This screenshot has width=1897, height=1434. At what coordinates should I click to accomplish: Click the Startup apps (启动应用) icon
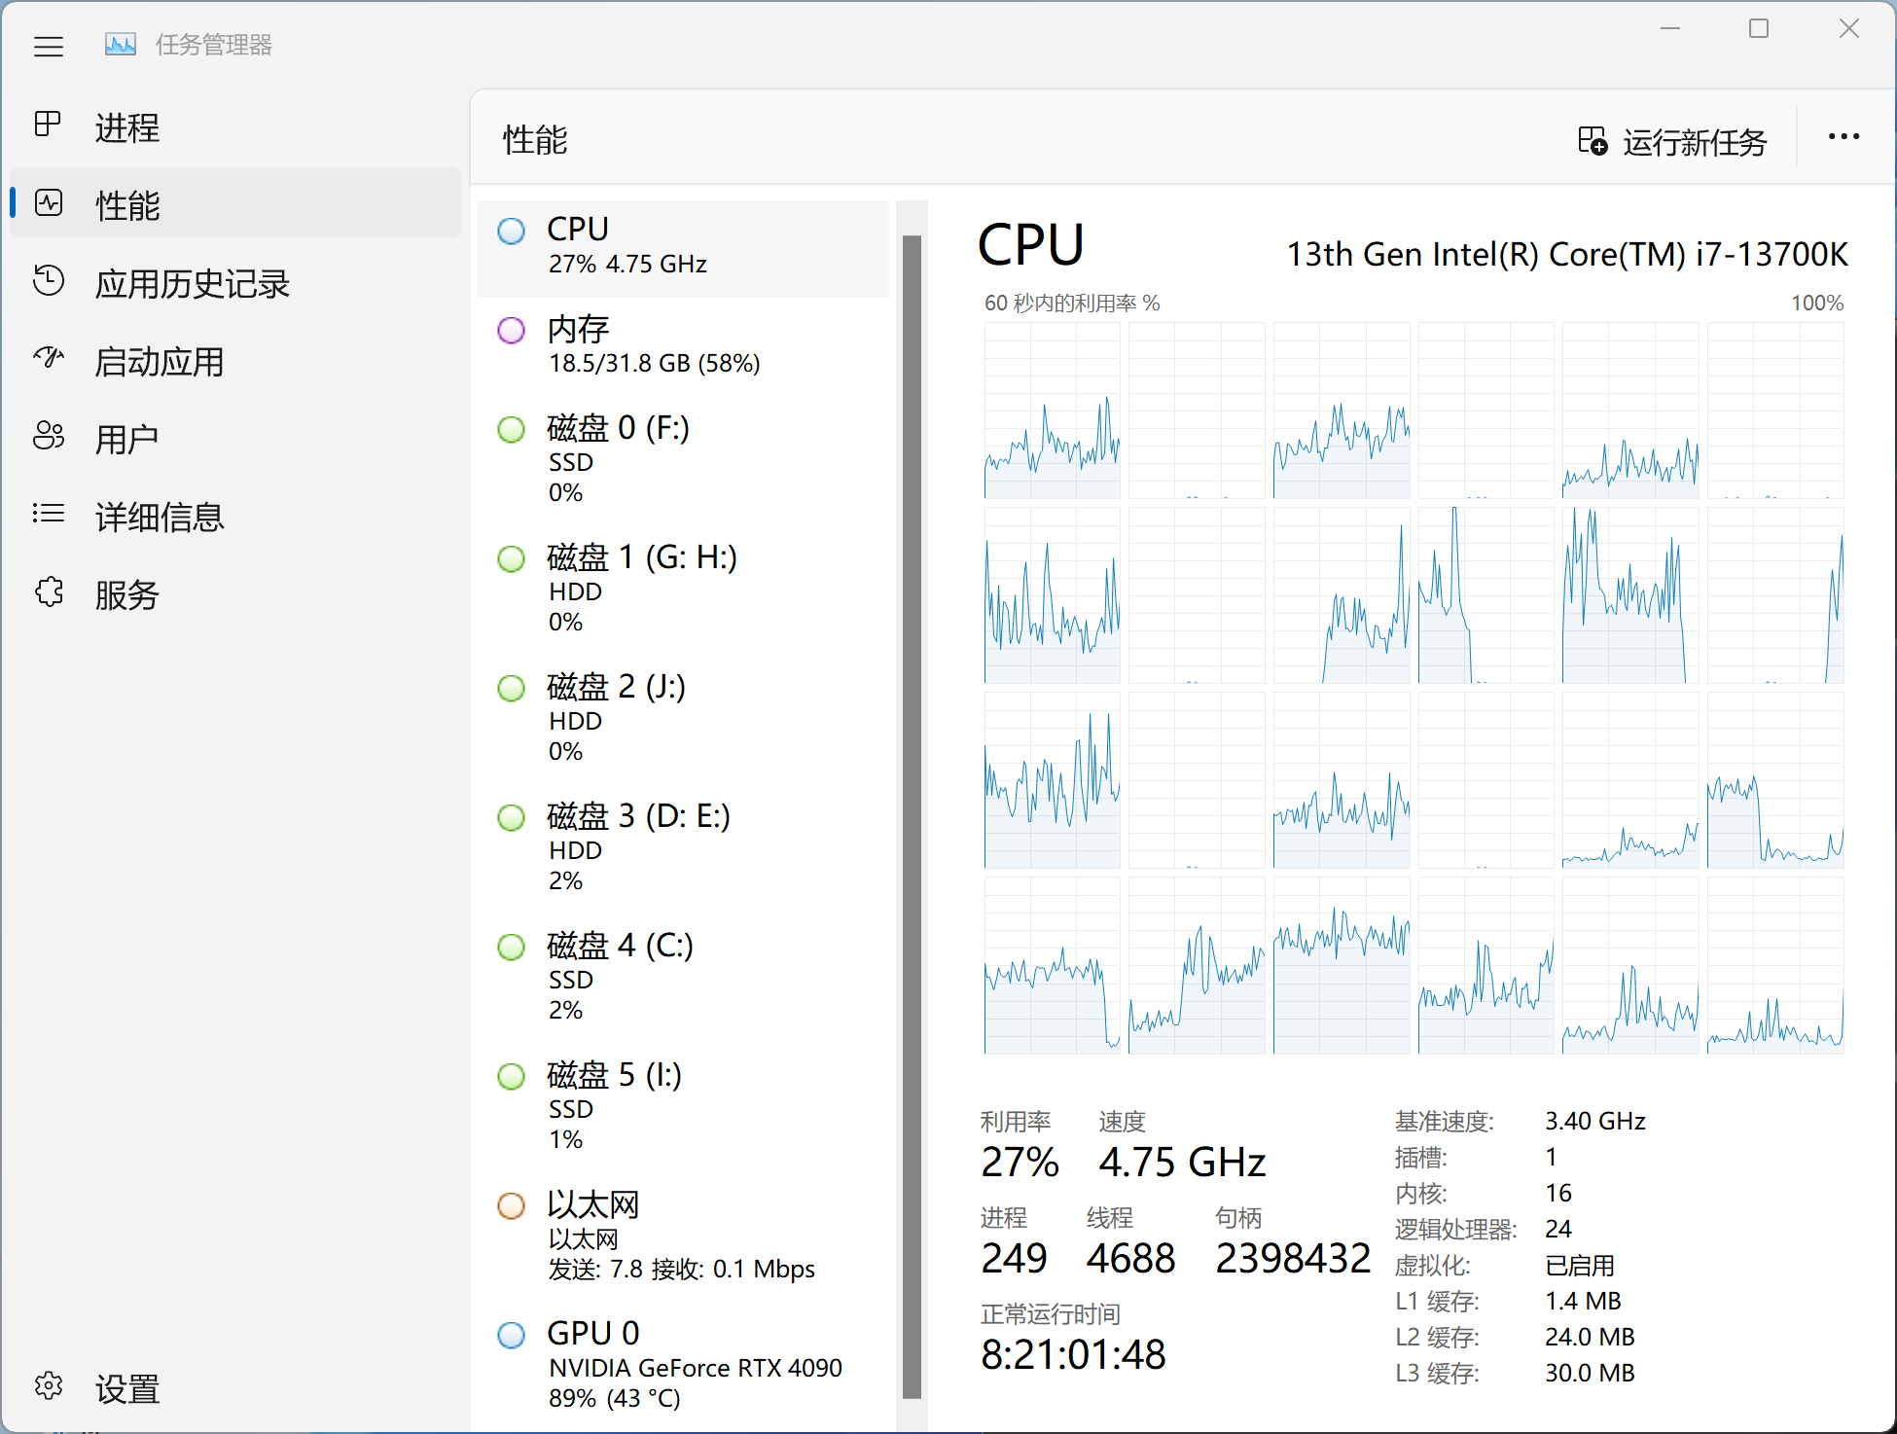point(48,358)
